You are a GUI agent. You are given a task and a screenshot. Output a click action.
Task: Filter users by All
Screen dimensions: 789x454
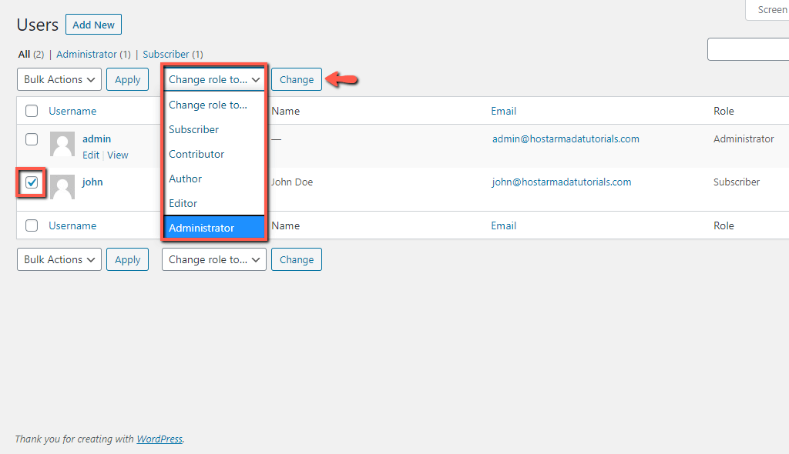click(24, 54)
